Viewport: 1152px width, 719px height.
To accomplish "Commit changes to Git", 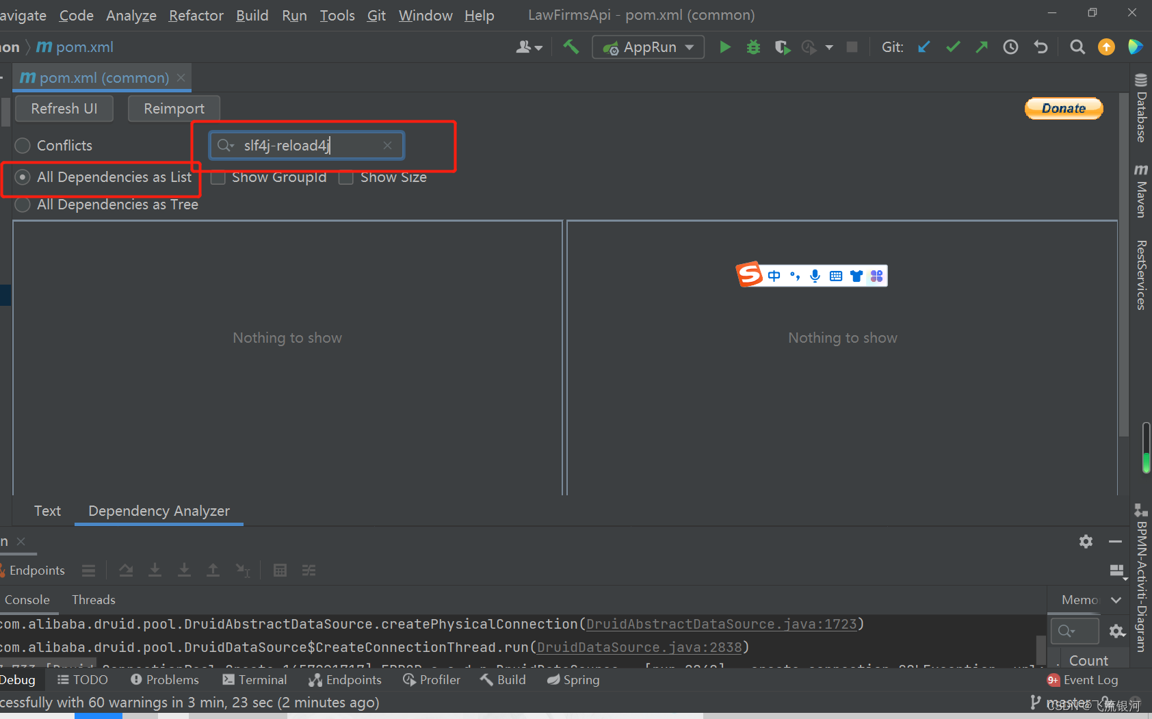I will coord(953,47).
